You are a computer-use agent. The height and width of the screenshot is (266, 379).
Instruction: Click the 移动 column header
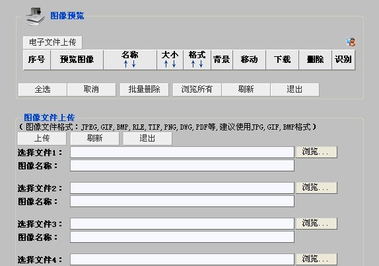point(249,60)
